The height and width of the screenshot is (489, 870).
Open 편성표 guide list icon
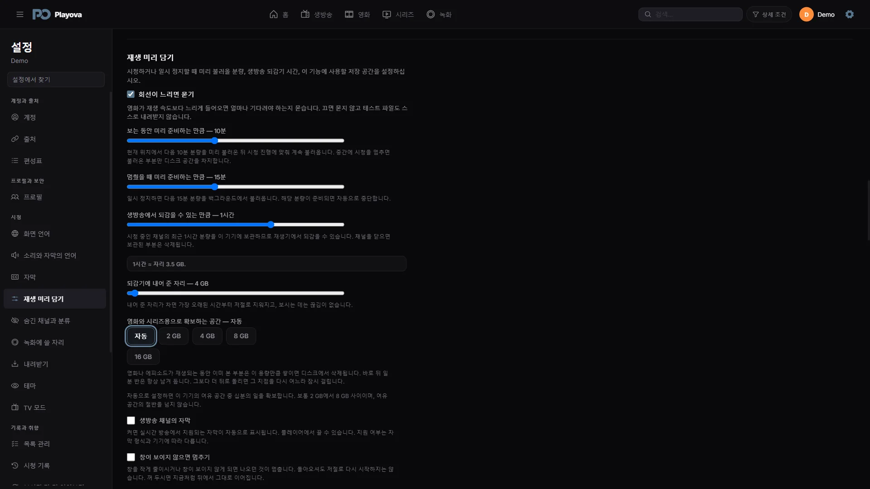[x=15, y=161]
